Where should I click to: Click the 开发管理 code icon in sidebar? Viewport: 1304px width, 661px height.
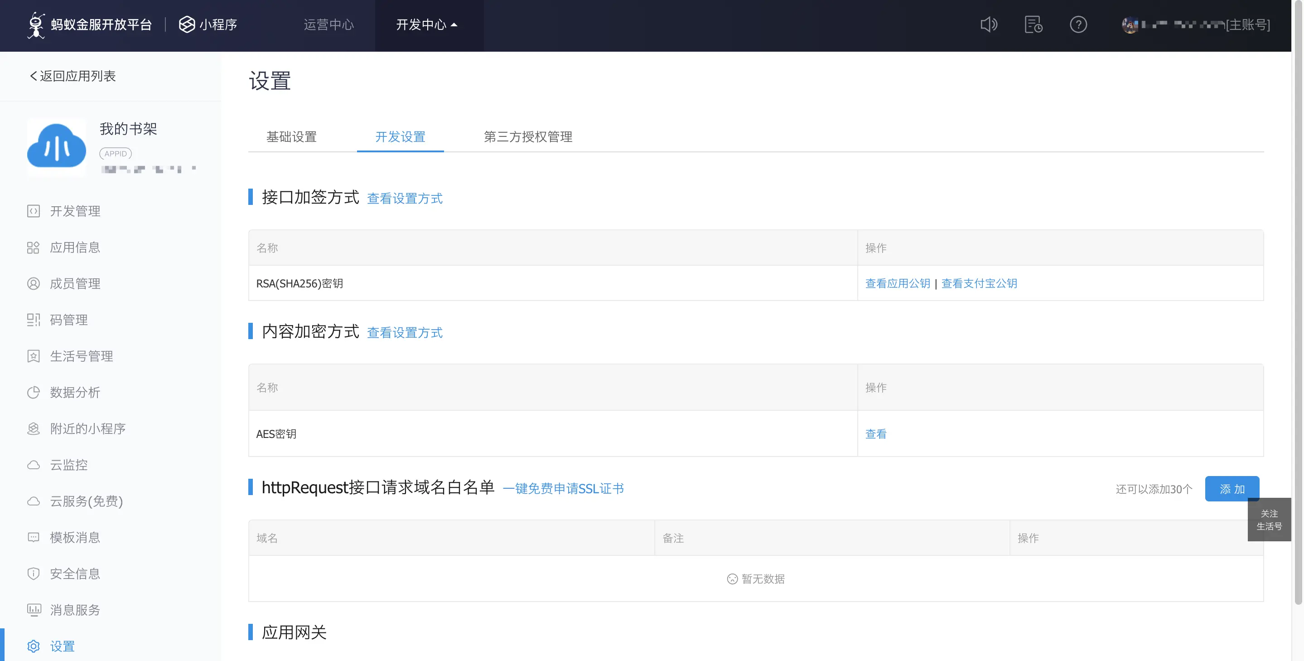(34, 211)
